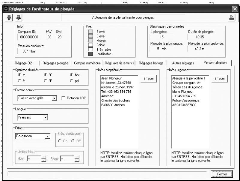Click the Faible battery level swatch
Image resolution: width=240 pixels, height=181 pixels.
(x=90, y=45)
